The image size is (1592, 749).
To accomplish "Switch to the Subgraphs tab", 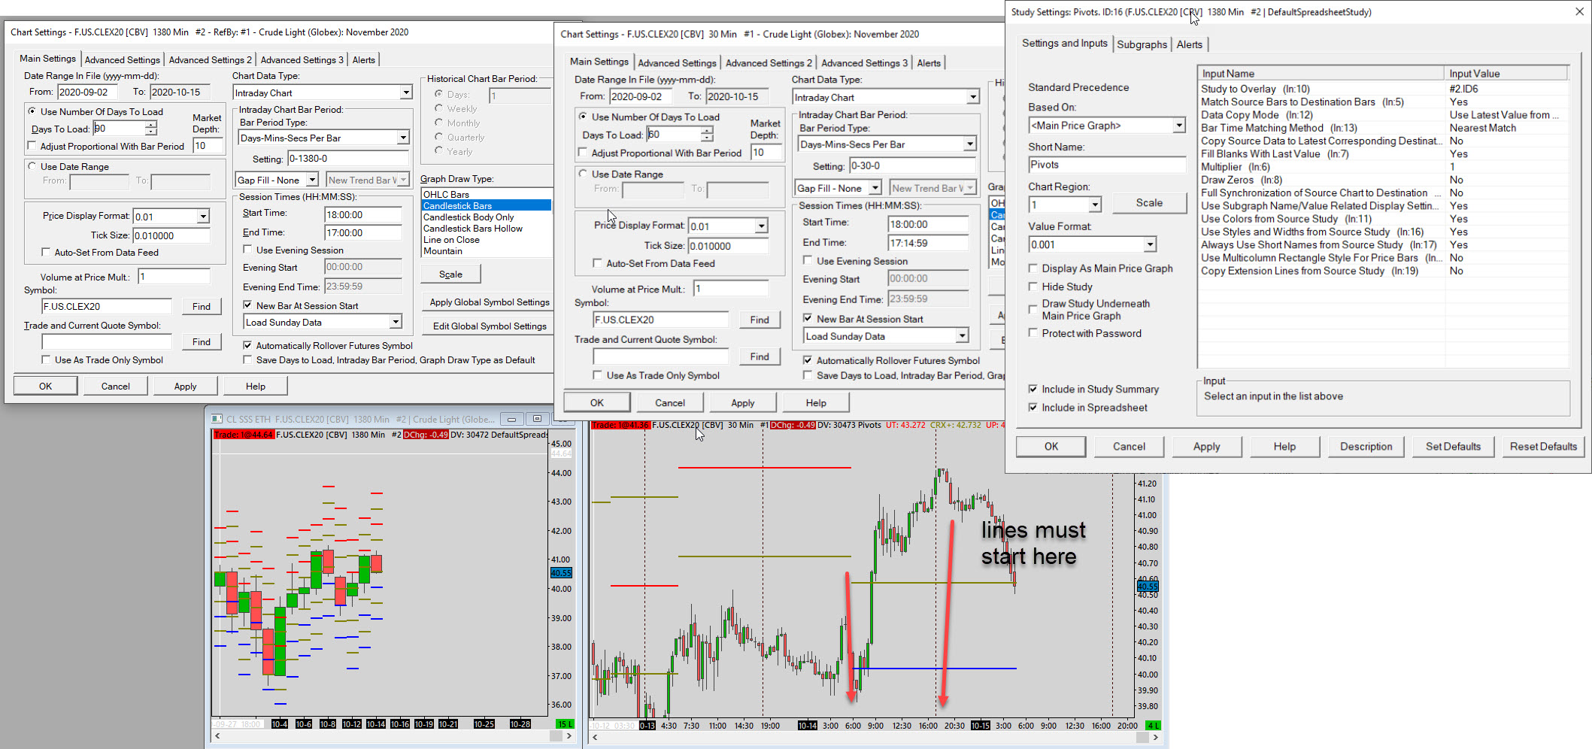I will click(1142, 44).
